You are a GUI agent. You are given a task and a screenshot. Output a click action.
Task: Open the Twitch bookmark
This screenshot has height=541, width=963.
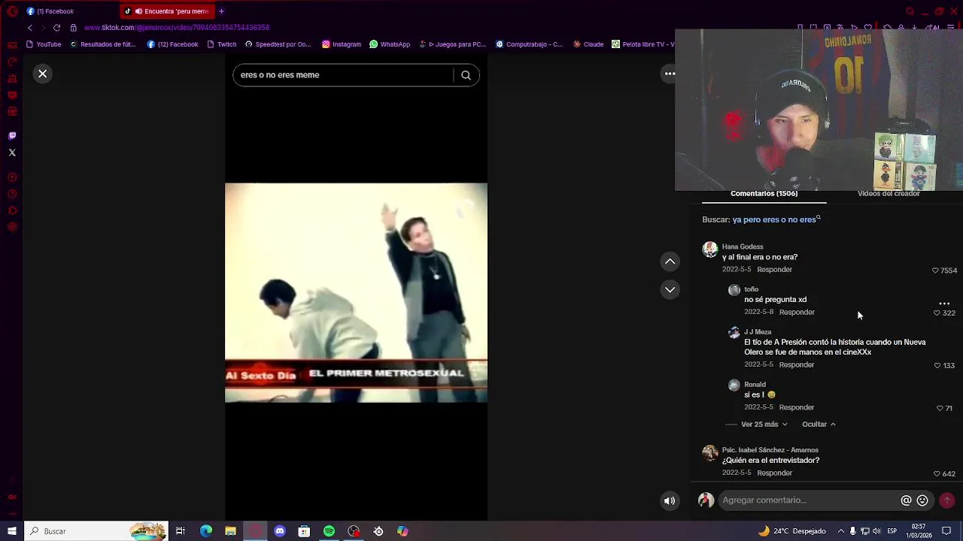[x=221, y=44]
